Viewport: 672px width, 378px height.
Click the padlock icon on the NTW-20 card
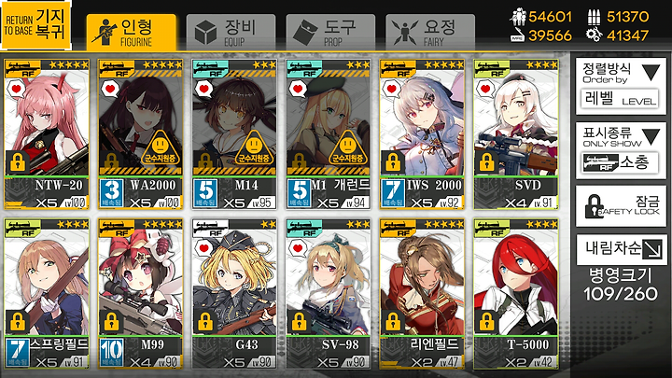(17, 161)
